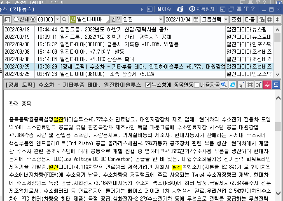Click the news list scrollbar thumb
283x201 pixels.
pyautogui.click(x=277, y=38)
